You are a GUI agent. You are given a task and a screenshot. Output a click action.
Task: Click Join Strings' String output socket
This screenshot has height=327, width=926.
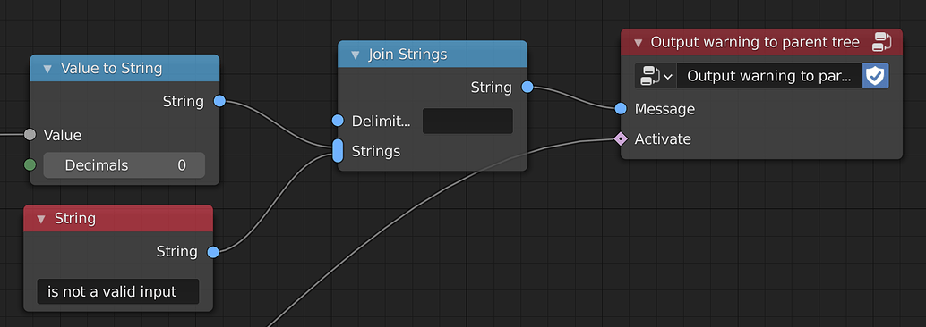tap(527, 88)
